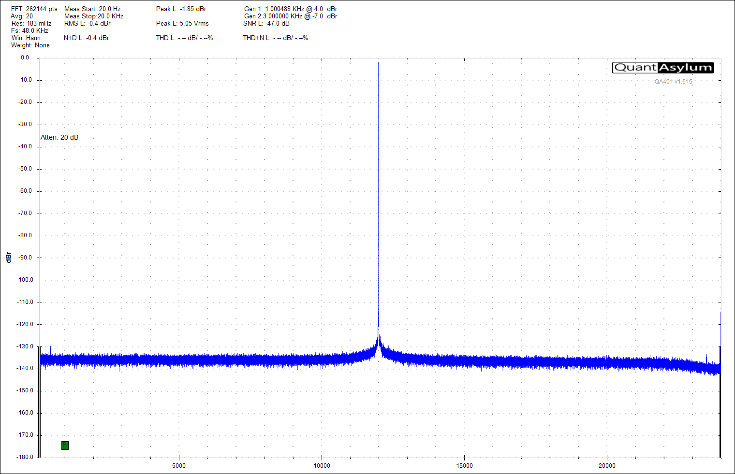The height and width of the screenshot is (474, 735).
Task: Click the 'Win: Hann' window setting text
Action: [26, 38]
